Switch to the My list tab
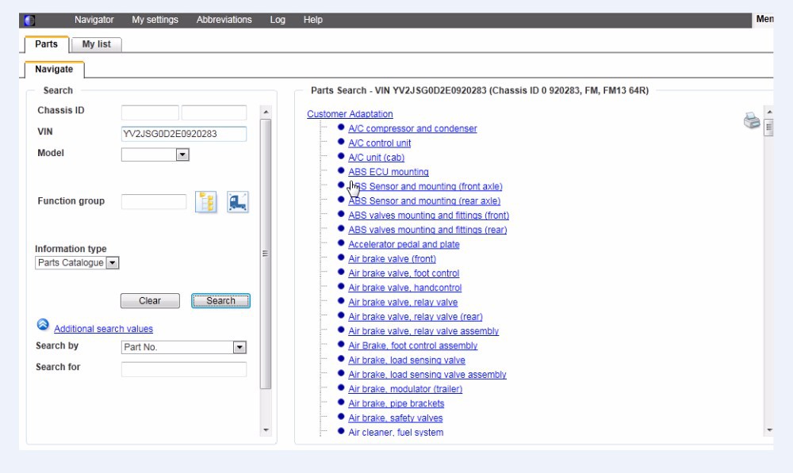Viewport: 793px width, 473px height. [97, 44]
